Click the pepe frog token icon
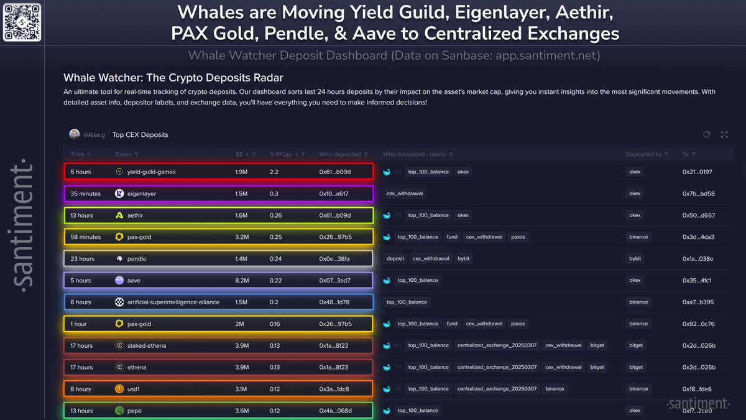746x420 pixels. (x=119, y=411)
